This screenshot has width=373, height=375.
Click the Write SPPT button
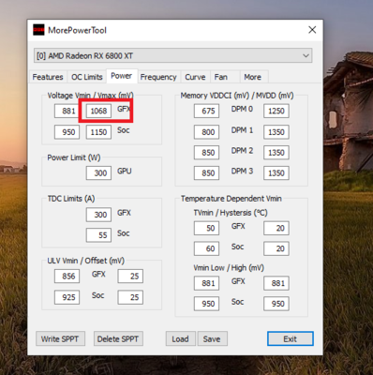[60, 338]
